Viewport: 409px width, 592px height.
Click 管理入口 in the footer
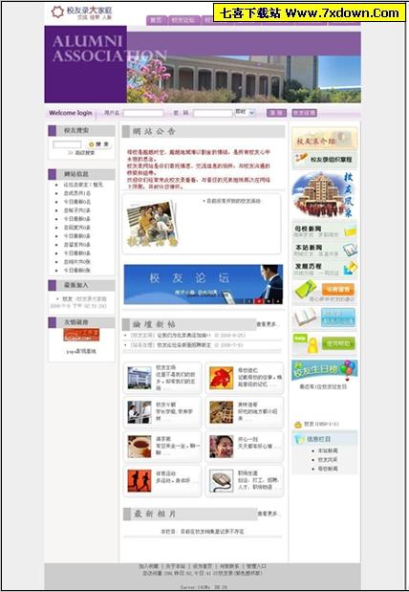[256, 566]
